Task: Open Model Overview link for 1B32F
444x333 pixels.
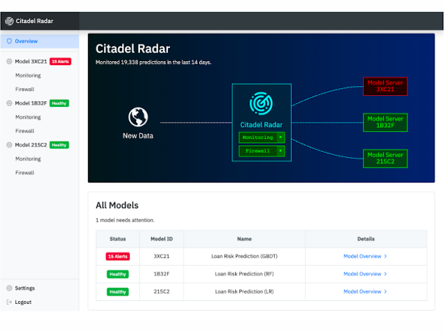Action: [x=362, y=274]
